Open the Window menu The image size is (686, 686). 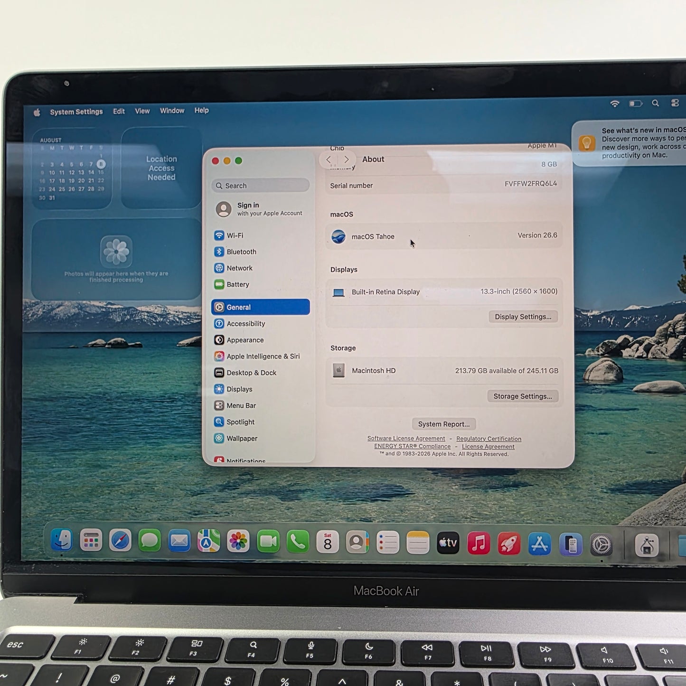coord(172,111)
